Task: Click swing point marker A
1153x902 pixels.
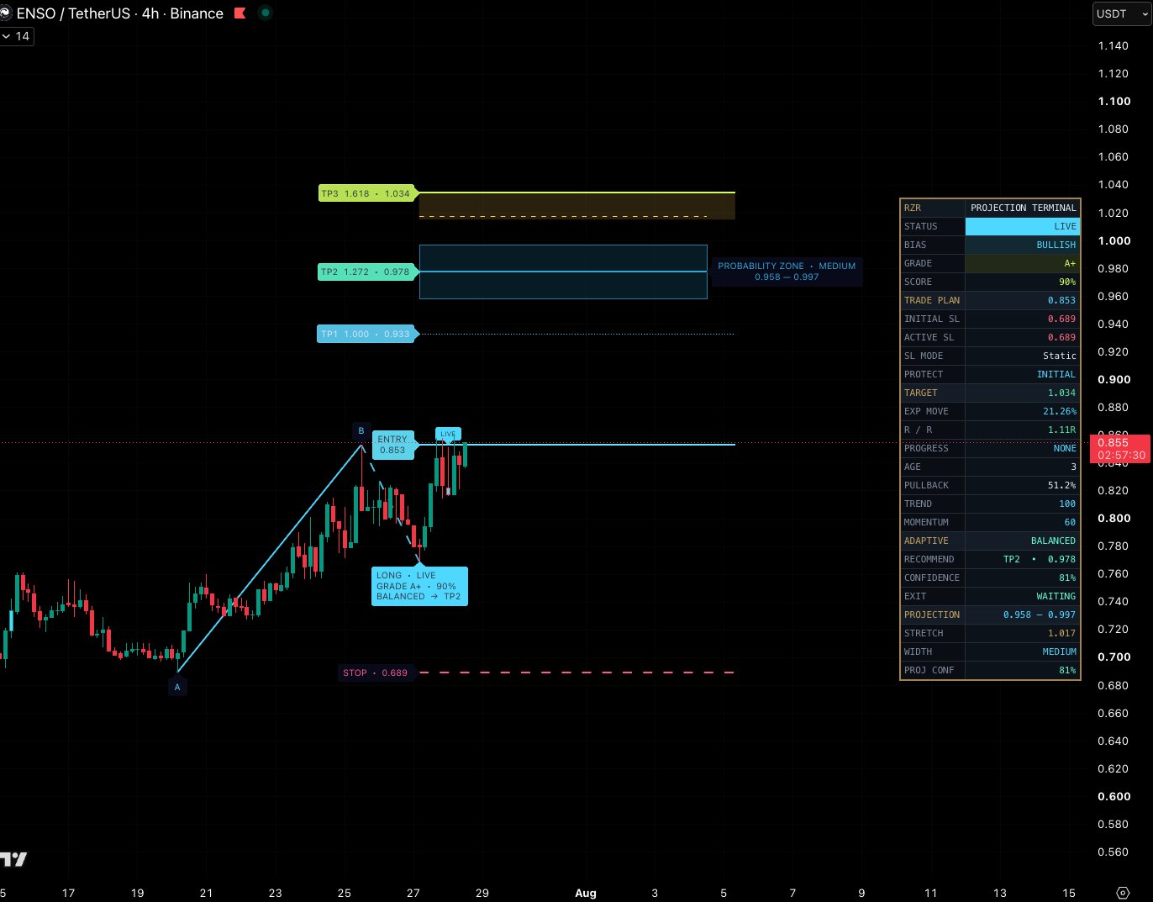Action: (177, 687)
